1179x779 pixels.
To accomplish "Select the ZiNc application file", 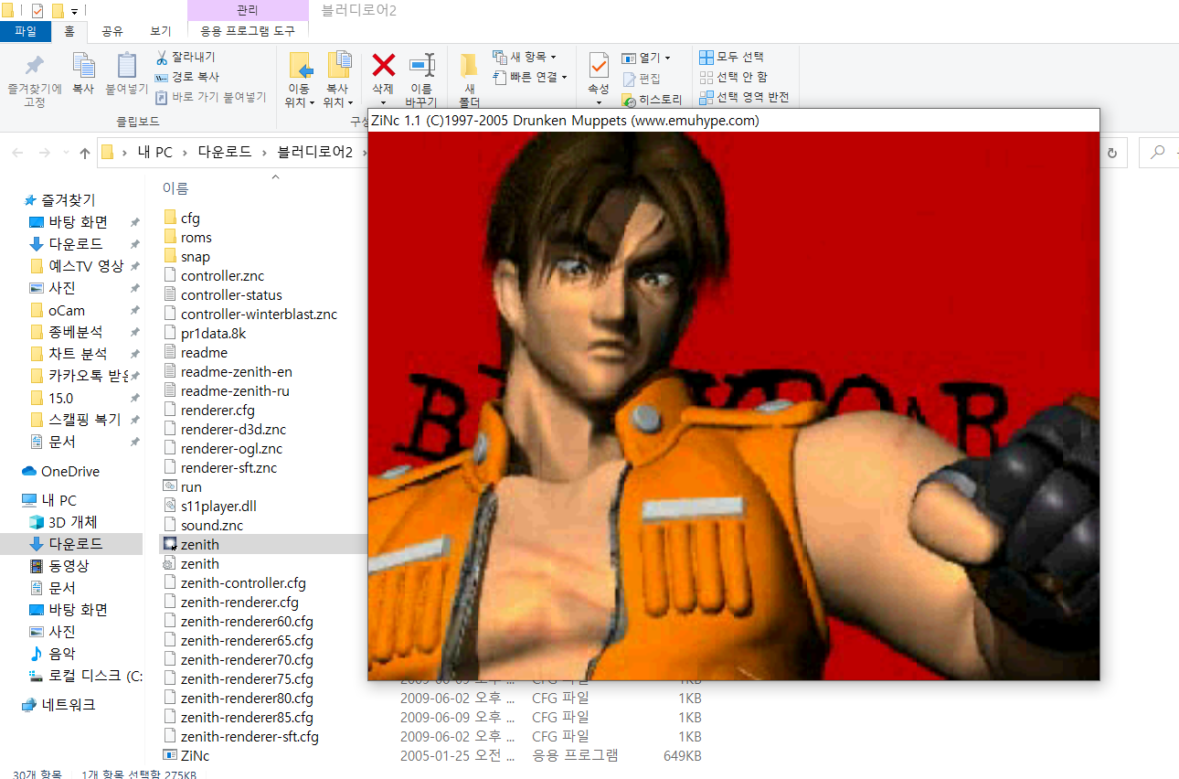I will coord(195,755).
